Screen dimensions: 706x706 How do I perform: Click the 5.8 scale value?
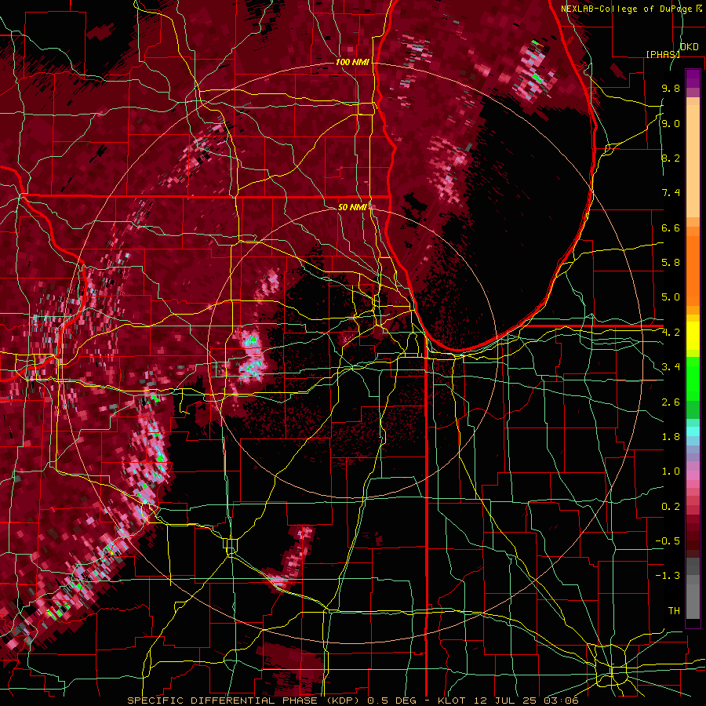click(x=671, y=263)
